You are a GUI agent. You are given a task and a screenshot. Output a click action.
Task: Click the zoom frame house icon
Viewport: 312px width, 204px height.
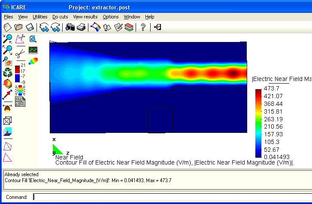pyautogui.click(x=7, y=61)
